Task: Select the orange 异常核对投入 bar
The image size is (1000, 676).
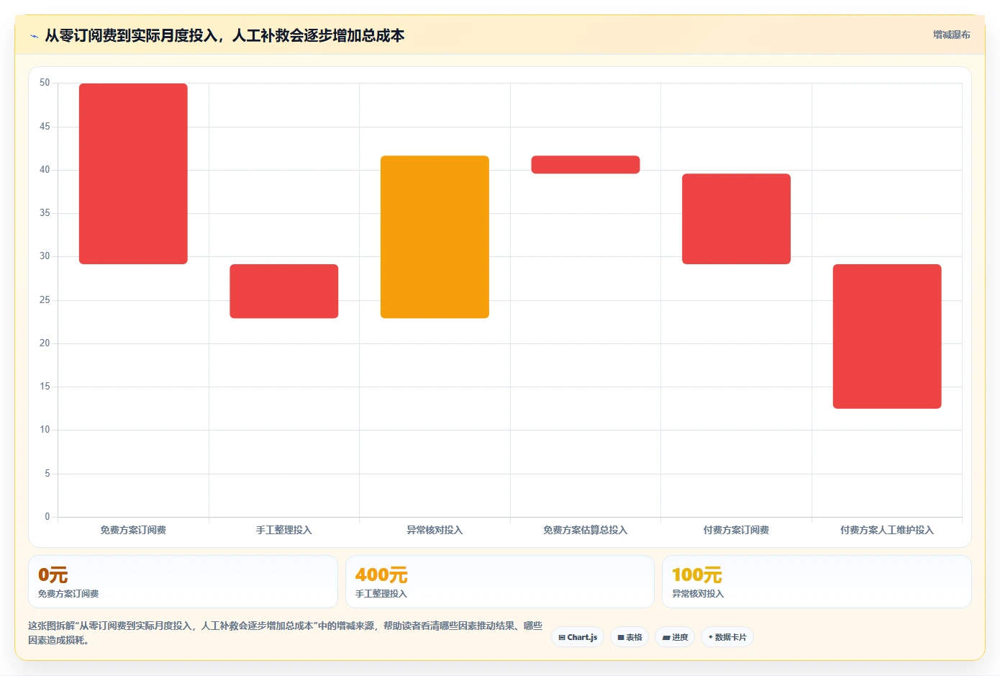Action: (435, 237)
